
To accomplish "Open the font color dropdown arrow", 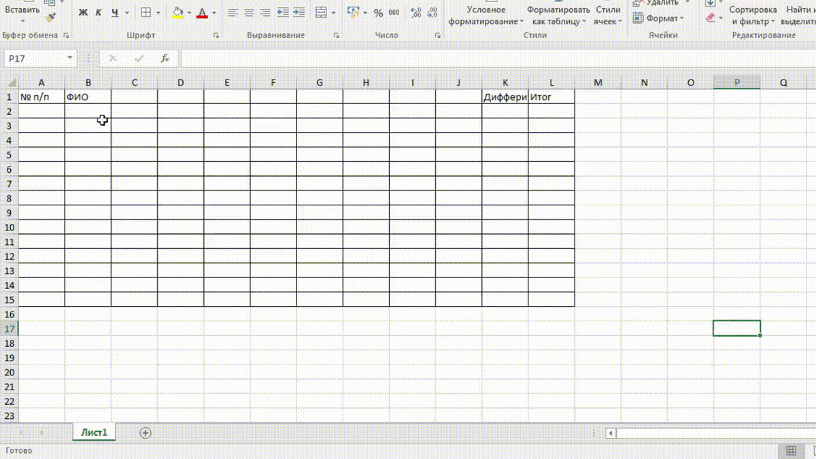I will tap(214, 13).
